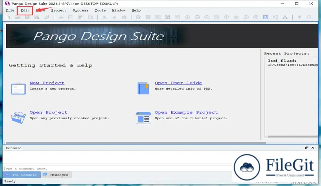
Task: Click the Pause toolbar icon
Action: coord(114,17)
